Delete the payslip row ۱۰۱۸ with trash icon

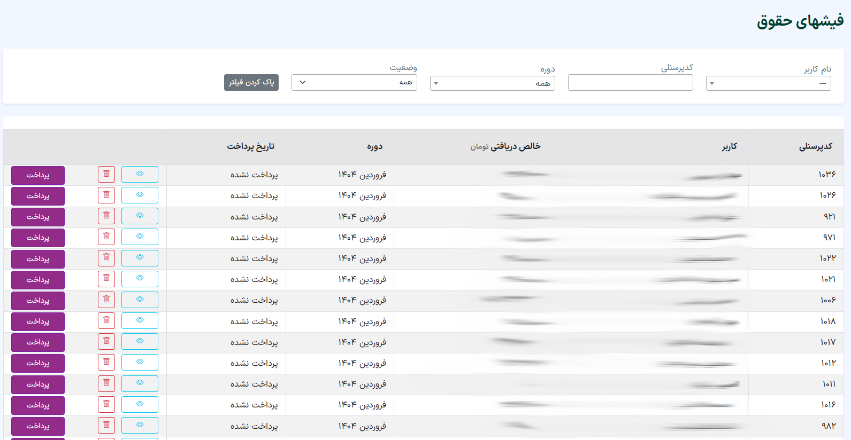(x=106, y=320)
